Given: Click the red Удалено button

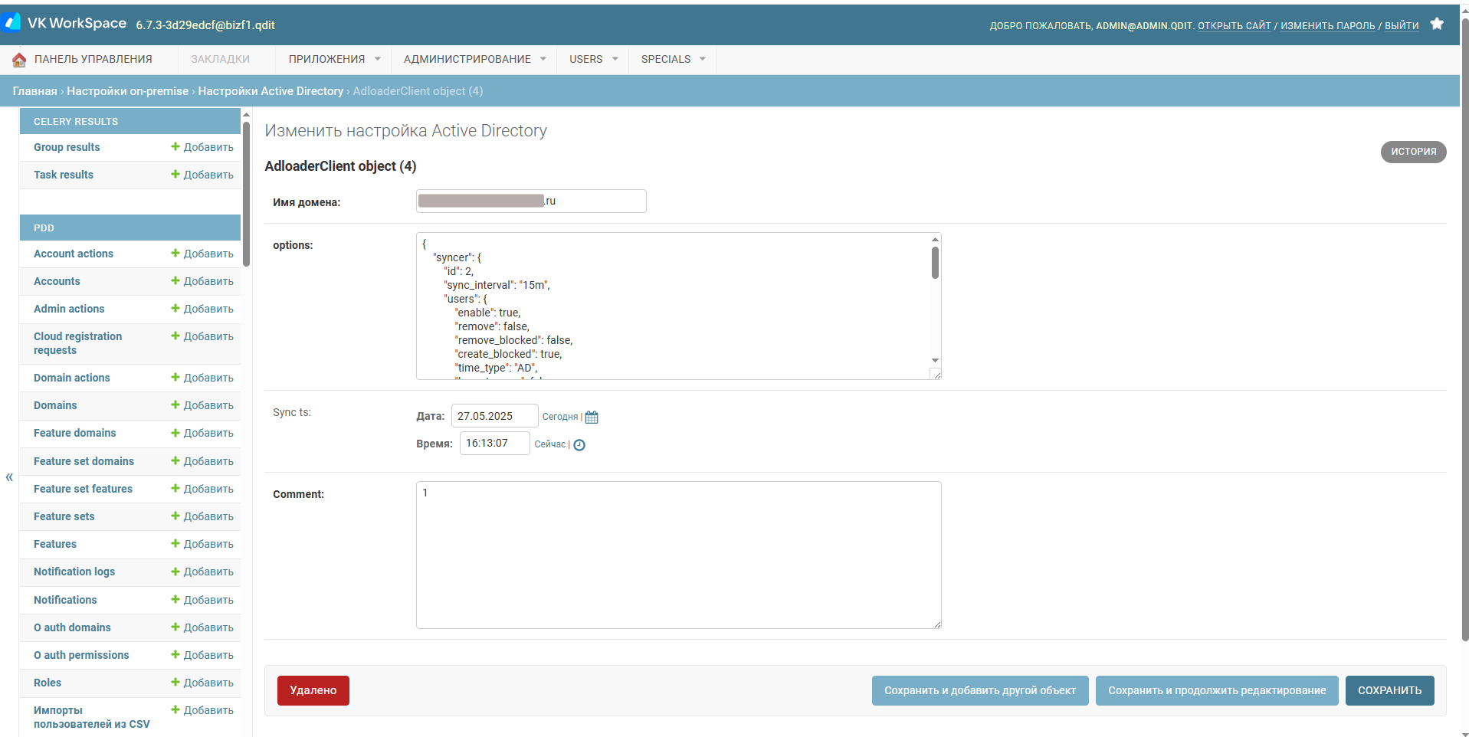Looking at the screenshot, I should point(313,690).
